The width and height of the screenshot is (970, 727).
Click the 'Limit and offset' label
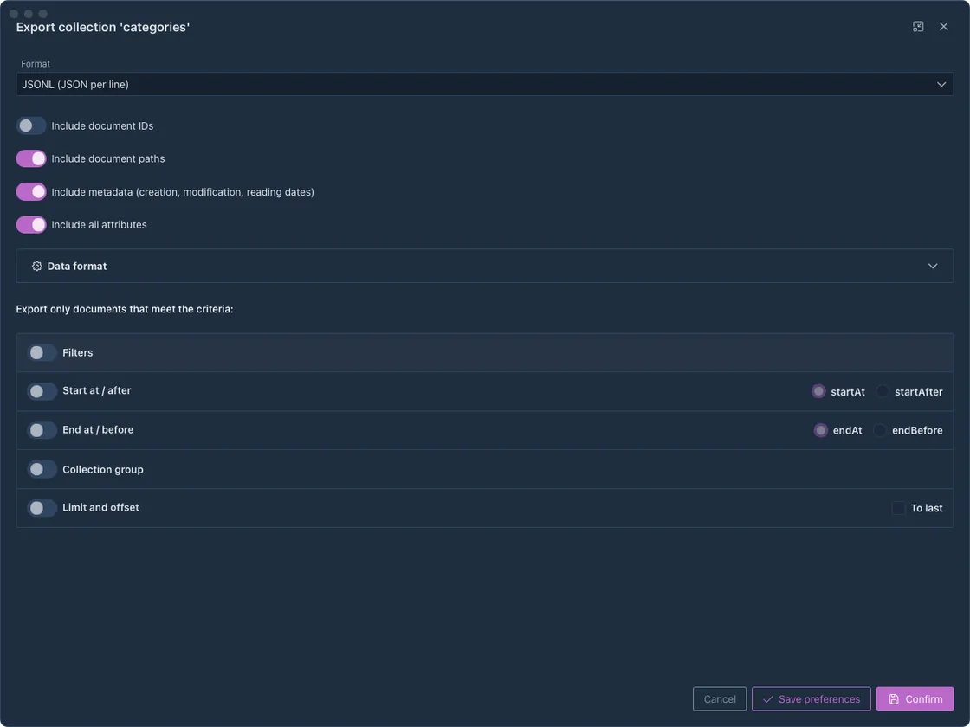pos(100,507)
